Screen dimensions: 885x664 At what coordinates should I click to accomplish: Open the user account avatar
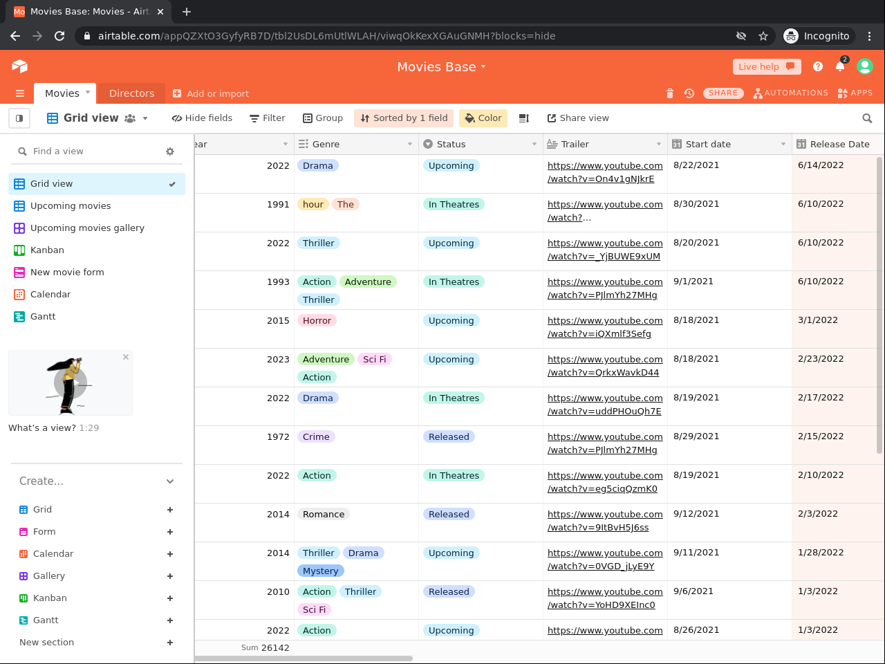point(865,66)
